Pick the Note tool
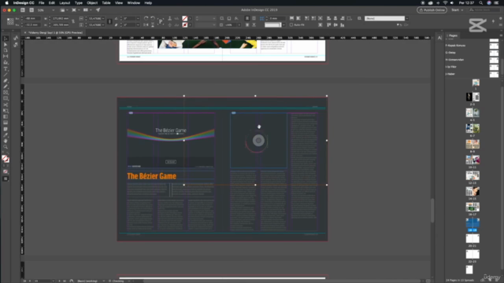Image resolution: width=504 pixels, height=283 pixels. [x=6, y=129]
